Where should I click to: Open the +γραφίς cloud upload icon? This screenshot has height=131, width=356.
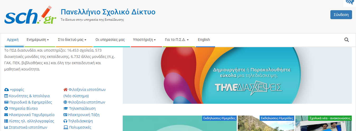pyautogui.click(x=7, y=90)
